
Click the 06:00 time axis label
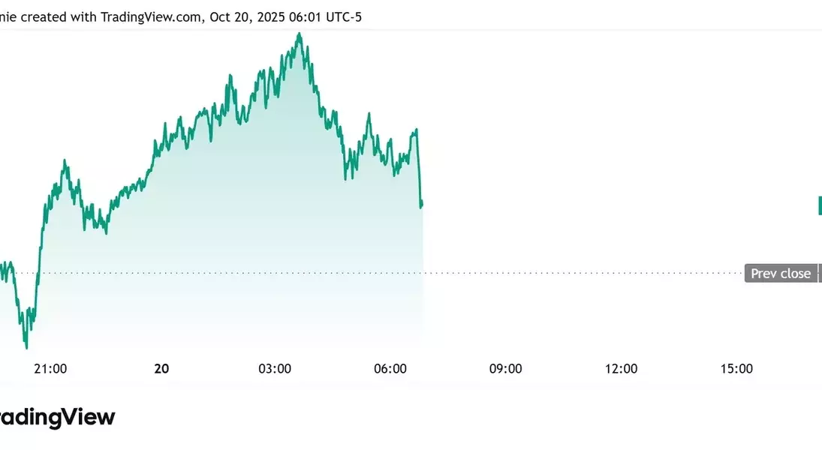click(x=390, y=368)
